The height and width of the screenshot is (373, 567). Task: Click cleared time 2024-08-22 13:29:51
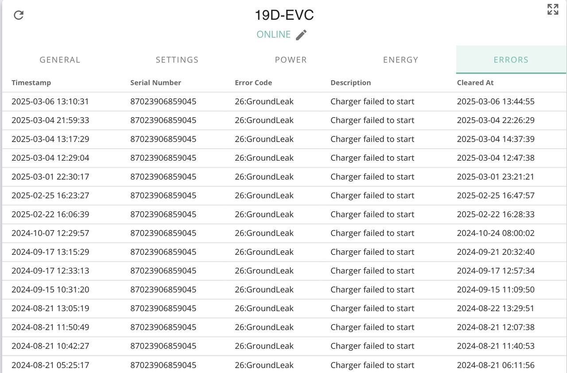[x=496, y=308]
